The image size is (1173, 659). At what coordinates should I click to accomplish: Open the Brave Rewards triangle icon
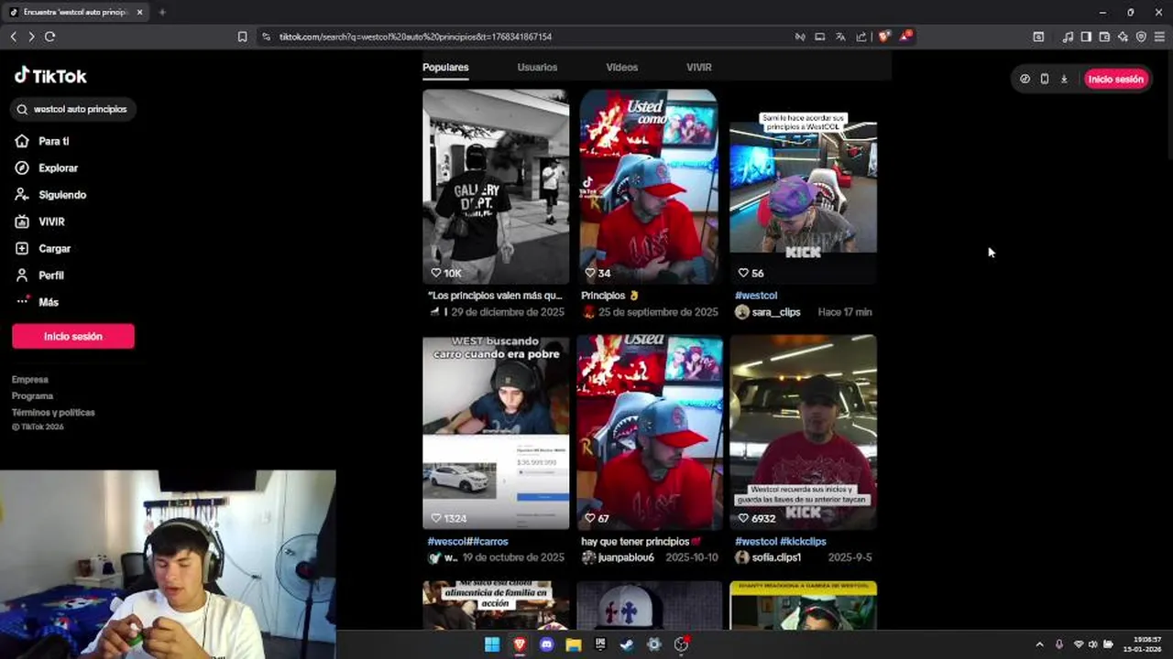pos(905,37)
